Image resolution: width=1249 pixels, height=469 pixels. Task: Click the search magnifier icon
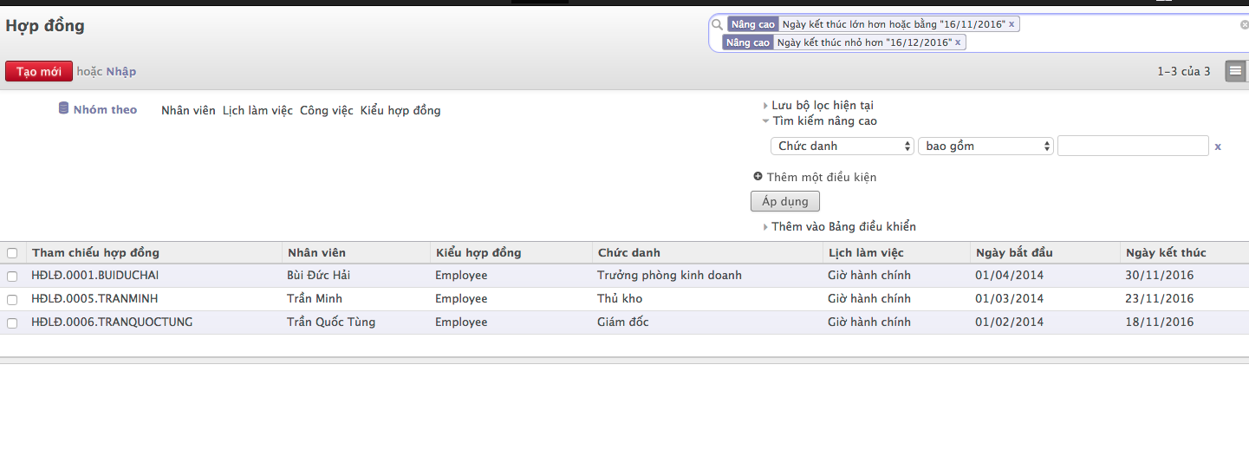[717, 24]
